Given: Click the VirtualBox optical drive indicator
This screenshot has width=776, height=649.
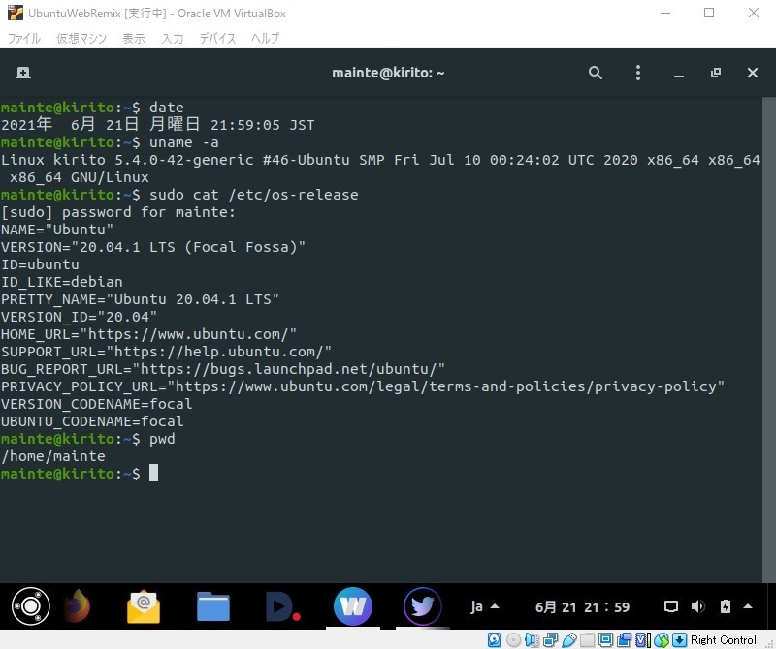Looking at the screenshot, I should (x=513, y=640).
